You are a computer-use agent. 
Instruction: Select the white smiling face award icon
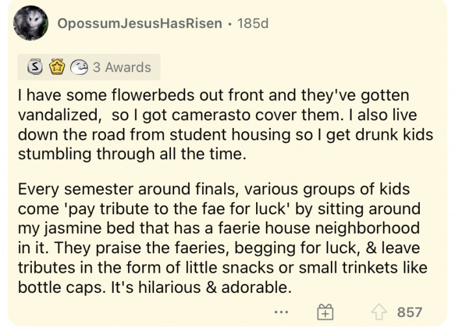click(79, 67)
